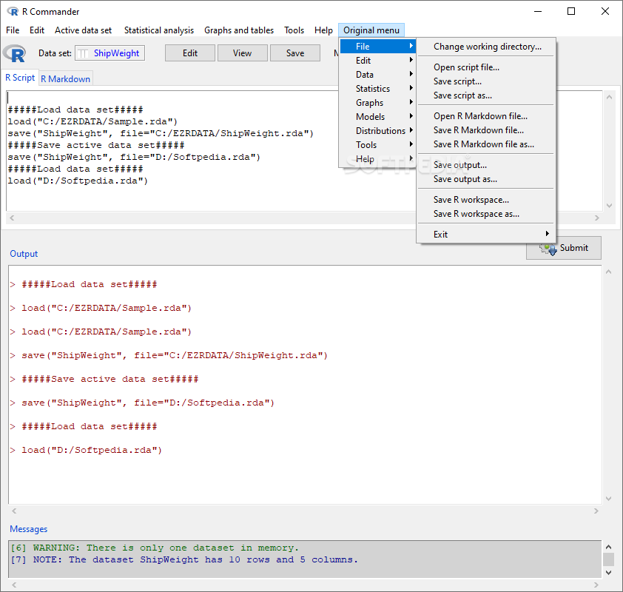Click the NOTE message about ShipWeight rows
623x592 pixels.
184,560
